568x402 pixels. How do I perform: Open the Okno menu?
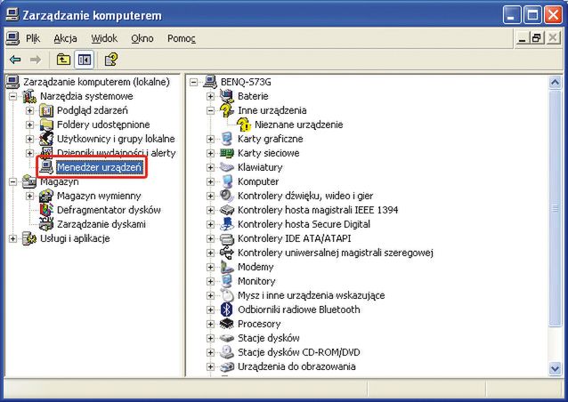pyautogui.click(x=142, y=38)
